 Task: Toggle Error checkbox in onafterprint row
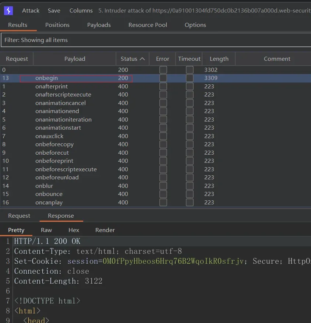(x=163, y=86)
